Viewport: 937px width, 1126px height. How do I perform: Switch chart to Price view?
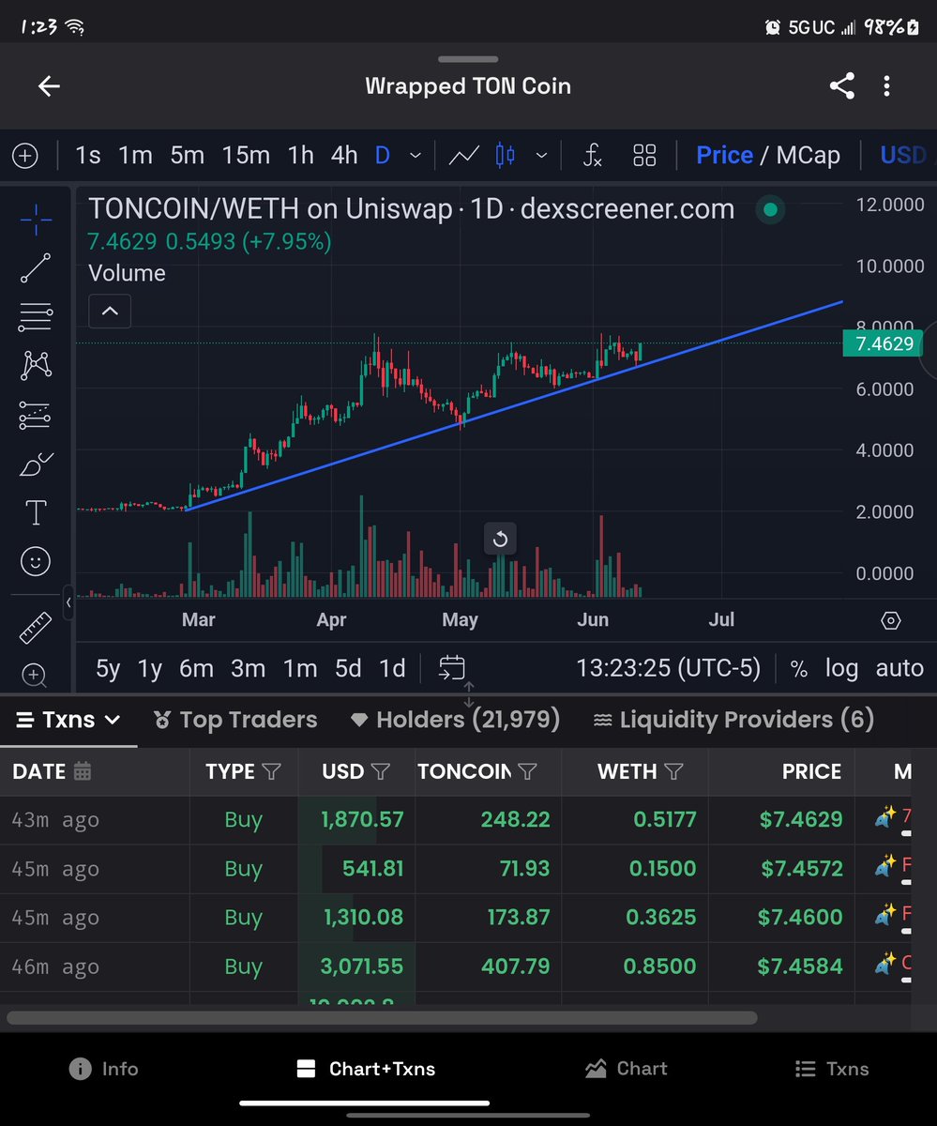[x=724, y=156]
